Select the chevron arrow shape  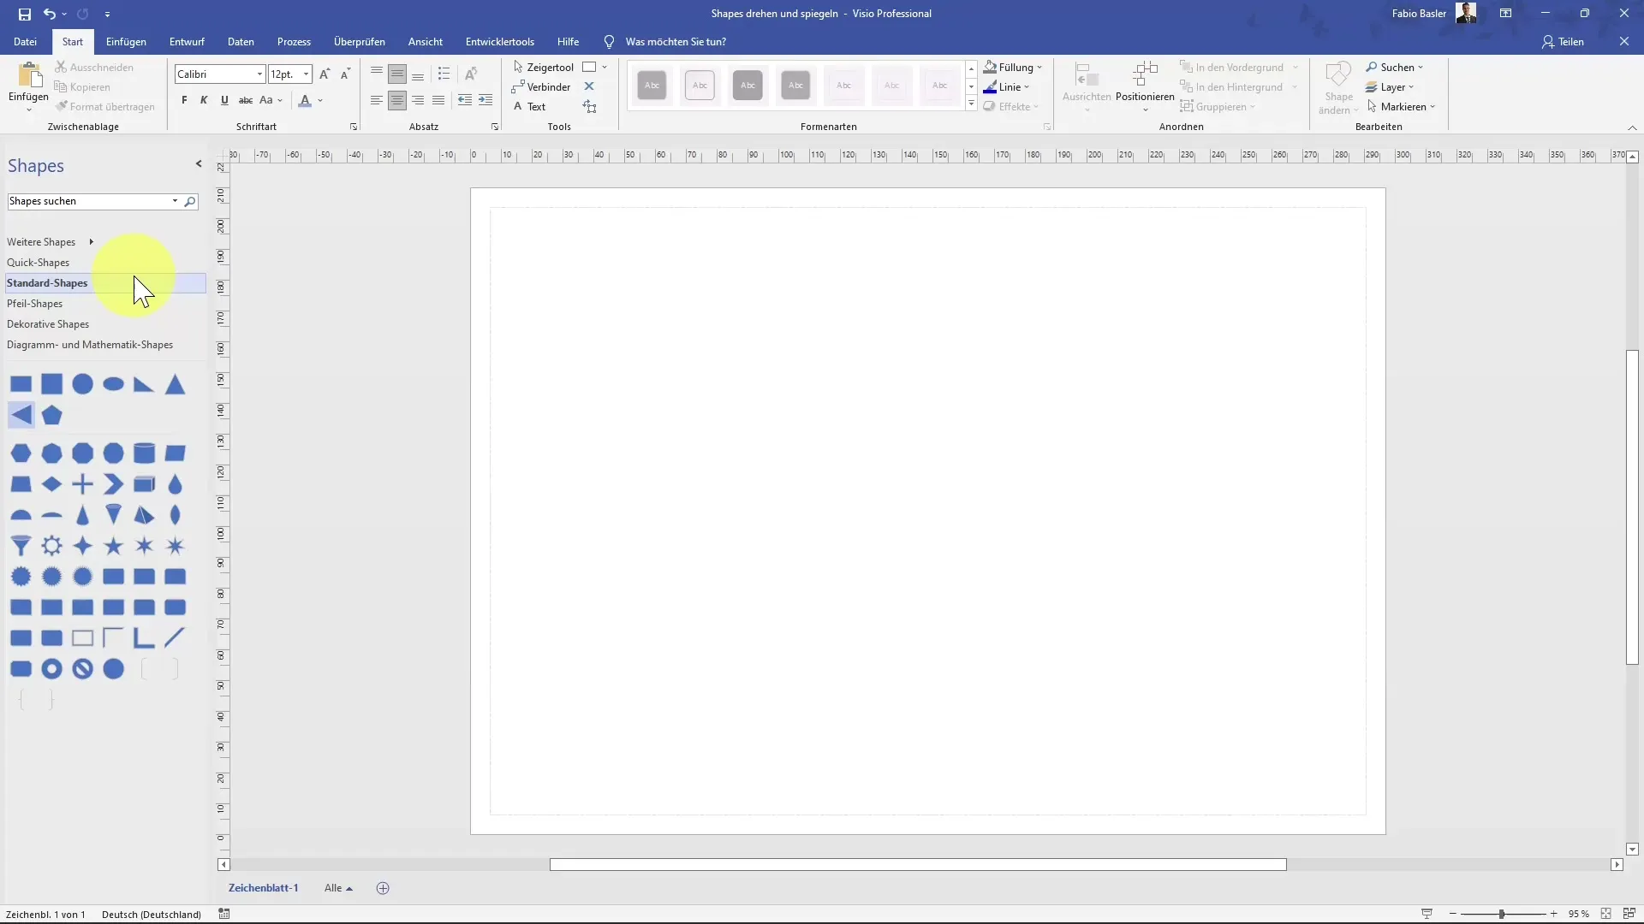click(113, 484)
